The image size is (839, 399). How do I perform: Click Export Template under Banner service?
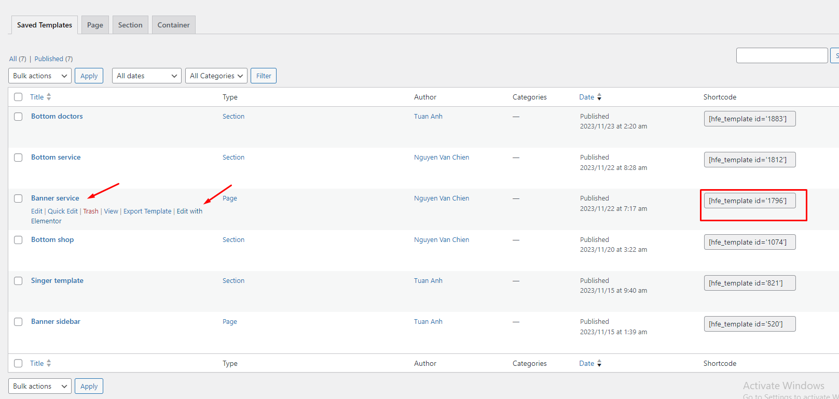tap(147, 211)
